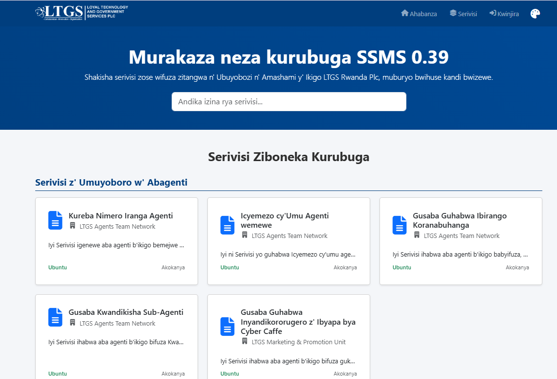Click document icon for Gusaba Guhabwa Ibirango Koranabuhanga
557x379 pixels.
tap(400, 225)
